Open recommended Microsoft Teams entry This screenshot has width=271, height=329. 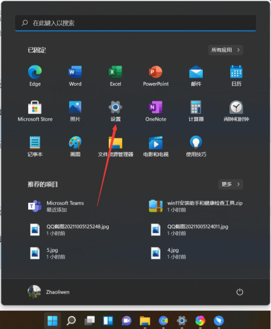click(x=56, y=206)
